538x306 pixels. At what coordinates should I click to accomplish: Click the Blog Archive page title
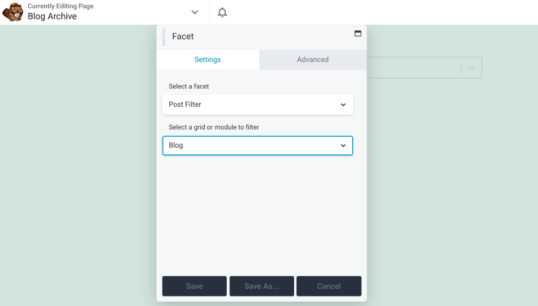pyautogui.click(x=52, y=17)
